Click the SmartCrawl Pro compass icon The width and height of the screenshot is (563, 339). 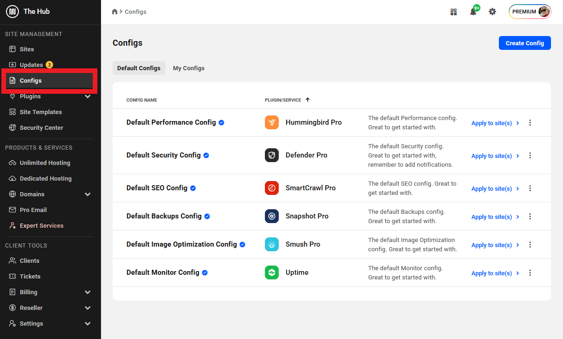(x=272, y=188)
